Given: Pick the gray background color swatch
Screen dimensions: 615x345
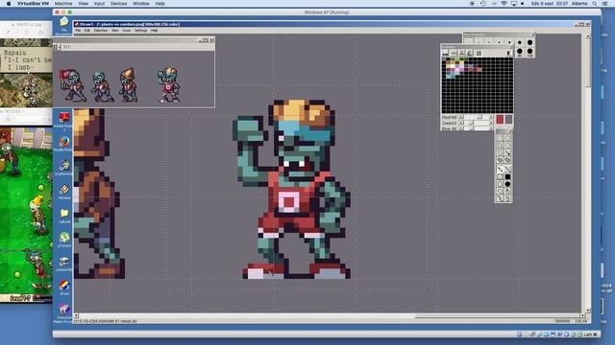Looking at the screenshot, I should tap(508, 119).
